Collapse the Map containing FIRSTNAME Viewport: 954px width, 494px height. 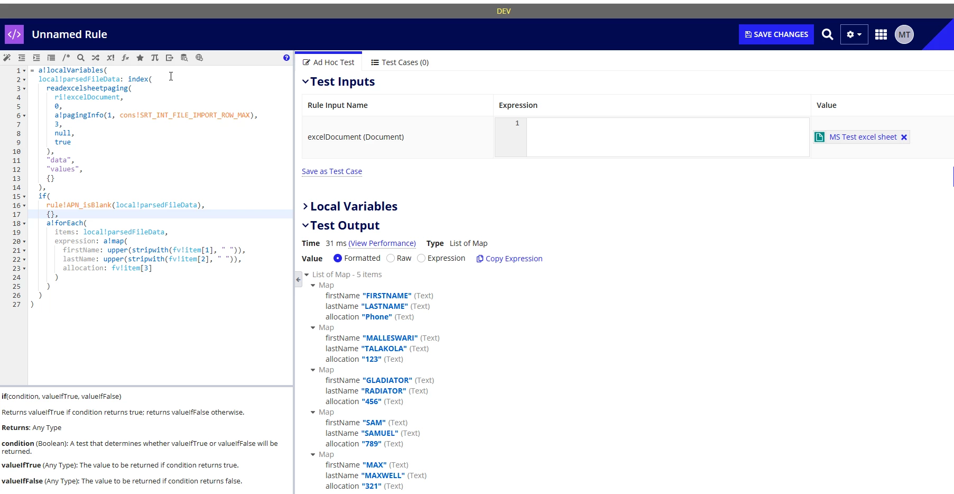tap(313, 285)
